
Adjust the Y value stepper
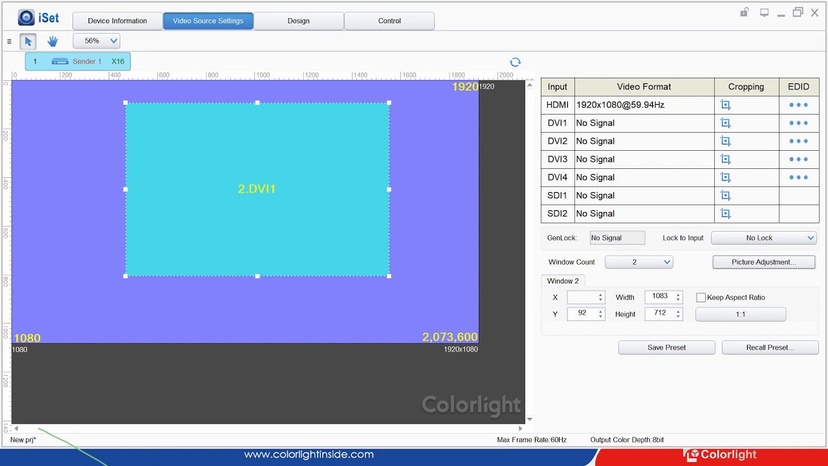click(x=600, y=314)
